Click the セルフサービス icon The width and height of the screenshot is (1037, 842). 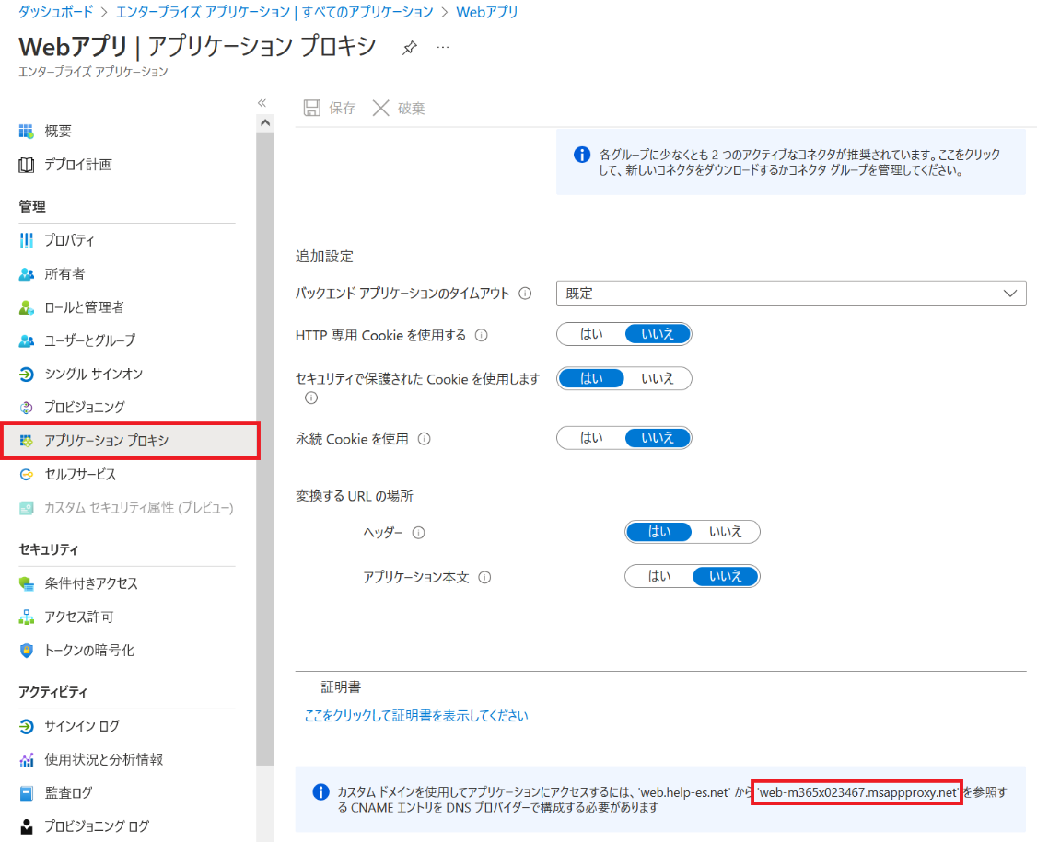pyautogui.click(x=27, y=475)
